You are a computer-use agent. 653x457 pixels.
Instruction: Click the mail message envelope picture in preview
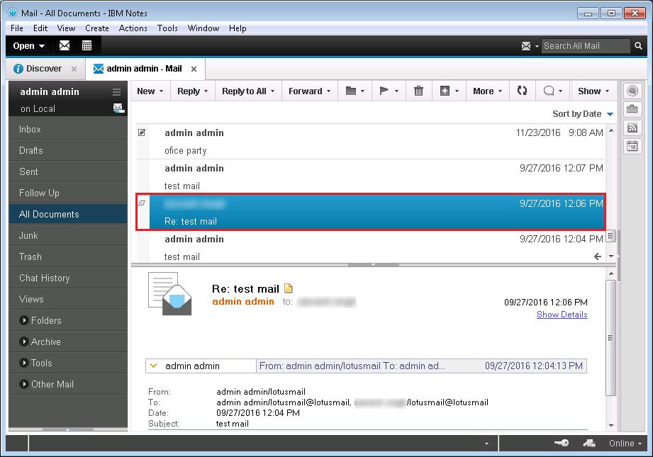(170, 294)
